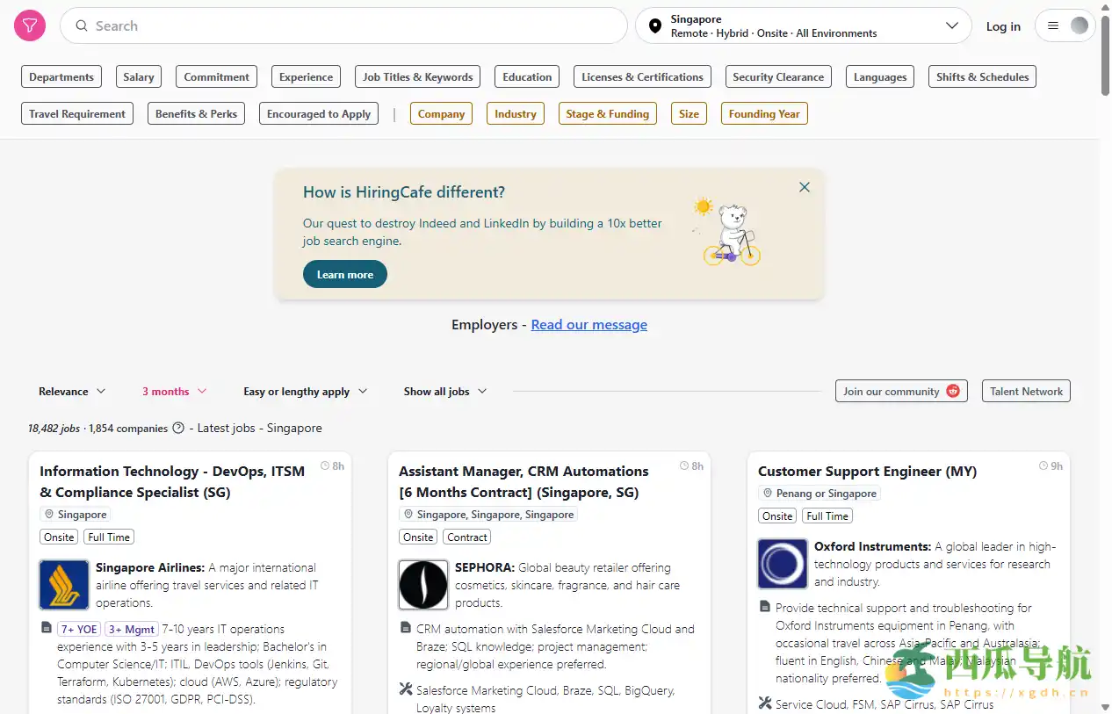Click the pink filter funnel icon
The height and width of the screenshot is (714, 1112).
coord(30,26)
